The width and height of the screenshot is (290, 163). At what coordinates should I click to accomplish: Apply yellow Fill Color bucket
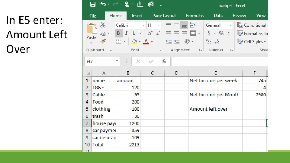tap(134, 42)
